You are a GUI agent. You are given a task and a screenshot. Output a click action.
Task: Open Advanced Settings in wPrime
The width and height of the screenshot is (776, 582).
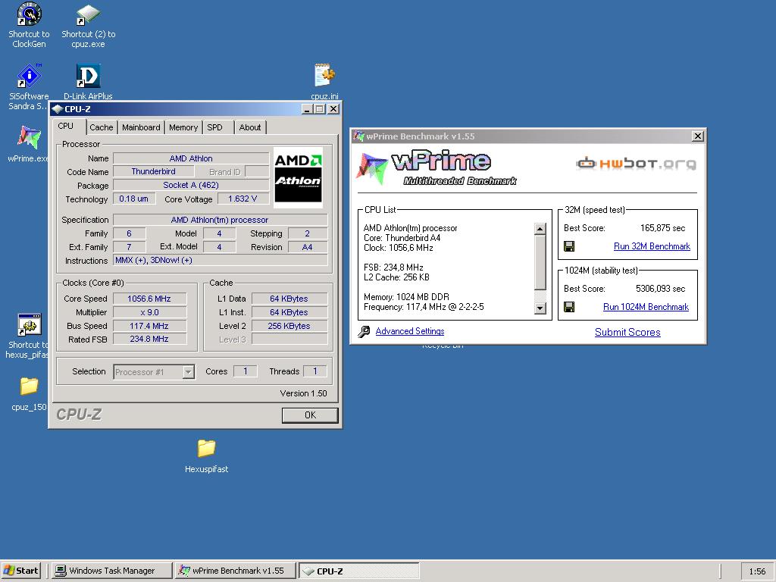click(x=410, y=331)
